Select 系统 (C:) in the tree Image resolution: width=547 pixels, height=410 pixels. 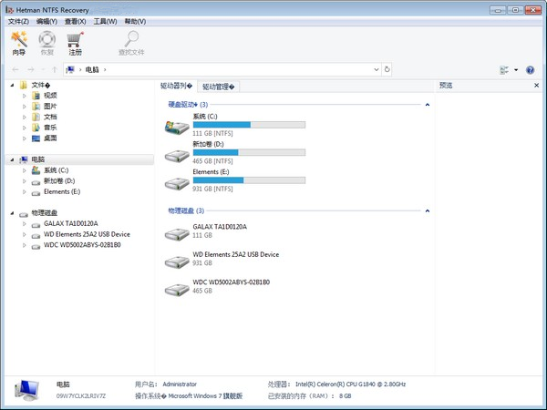click(57, 170)
